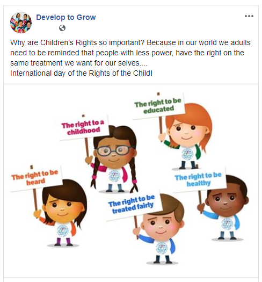Click the logo on brown-haired boy's shirt

coord(162,248)
